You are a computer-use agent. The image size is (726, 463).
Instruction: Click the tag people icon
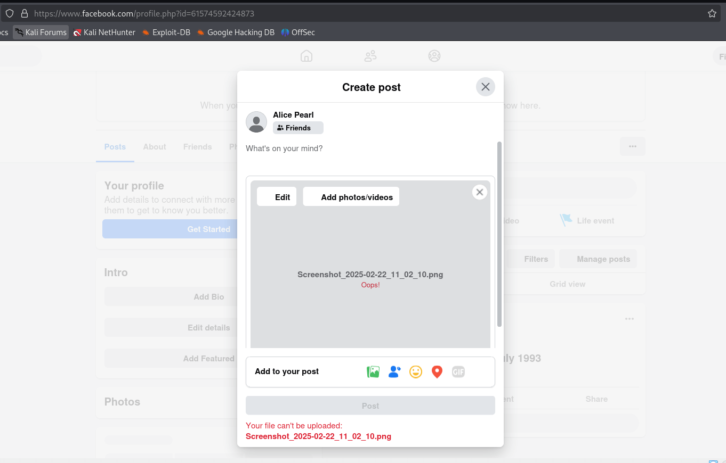click(x=394, y=371)
